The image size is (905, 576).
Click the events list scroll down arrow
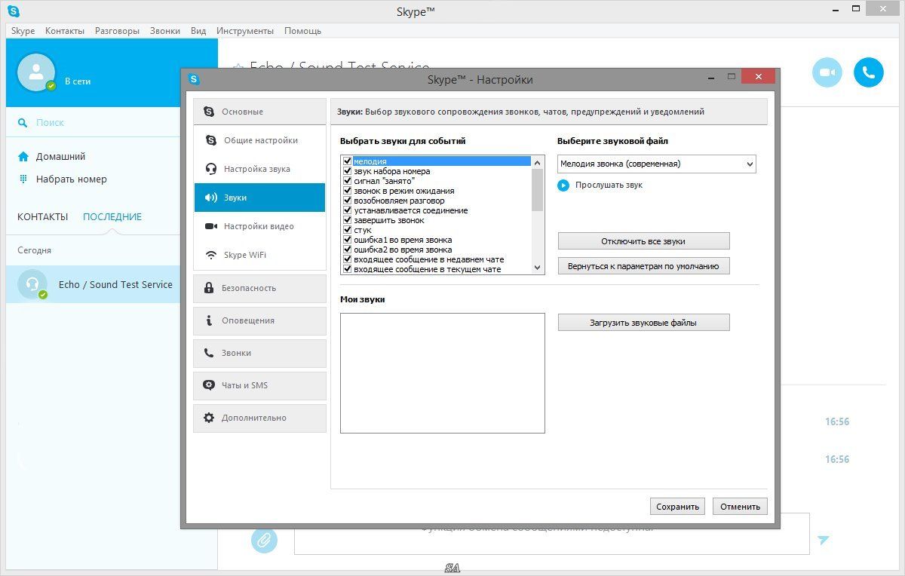538,268
